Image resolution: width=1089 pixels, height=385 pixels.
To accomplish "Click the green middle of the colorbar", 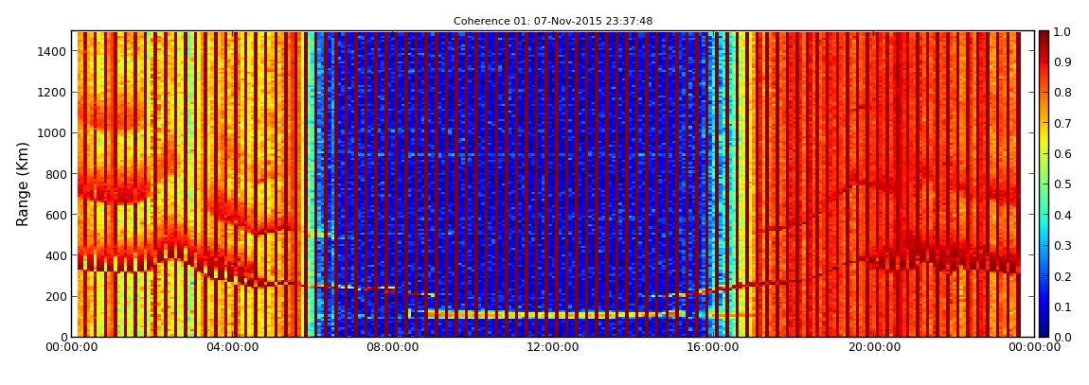I will pos(1044,184).
